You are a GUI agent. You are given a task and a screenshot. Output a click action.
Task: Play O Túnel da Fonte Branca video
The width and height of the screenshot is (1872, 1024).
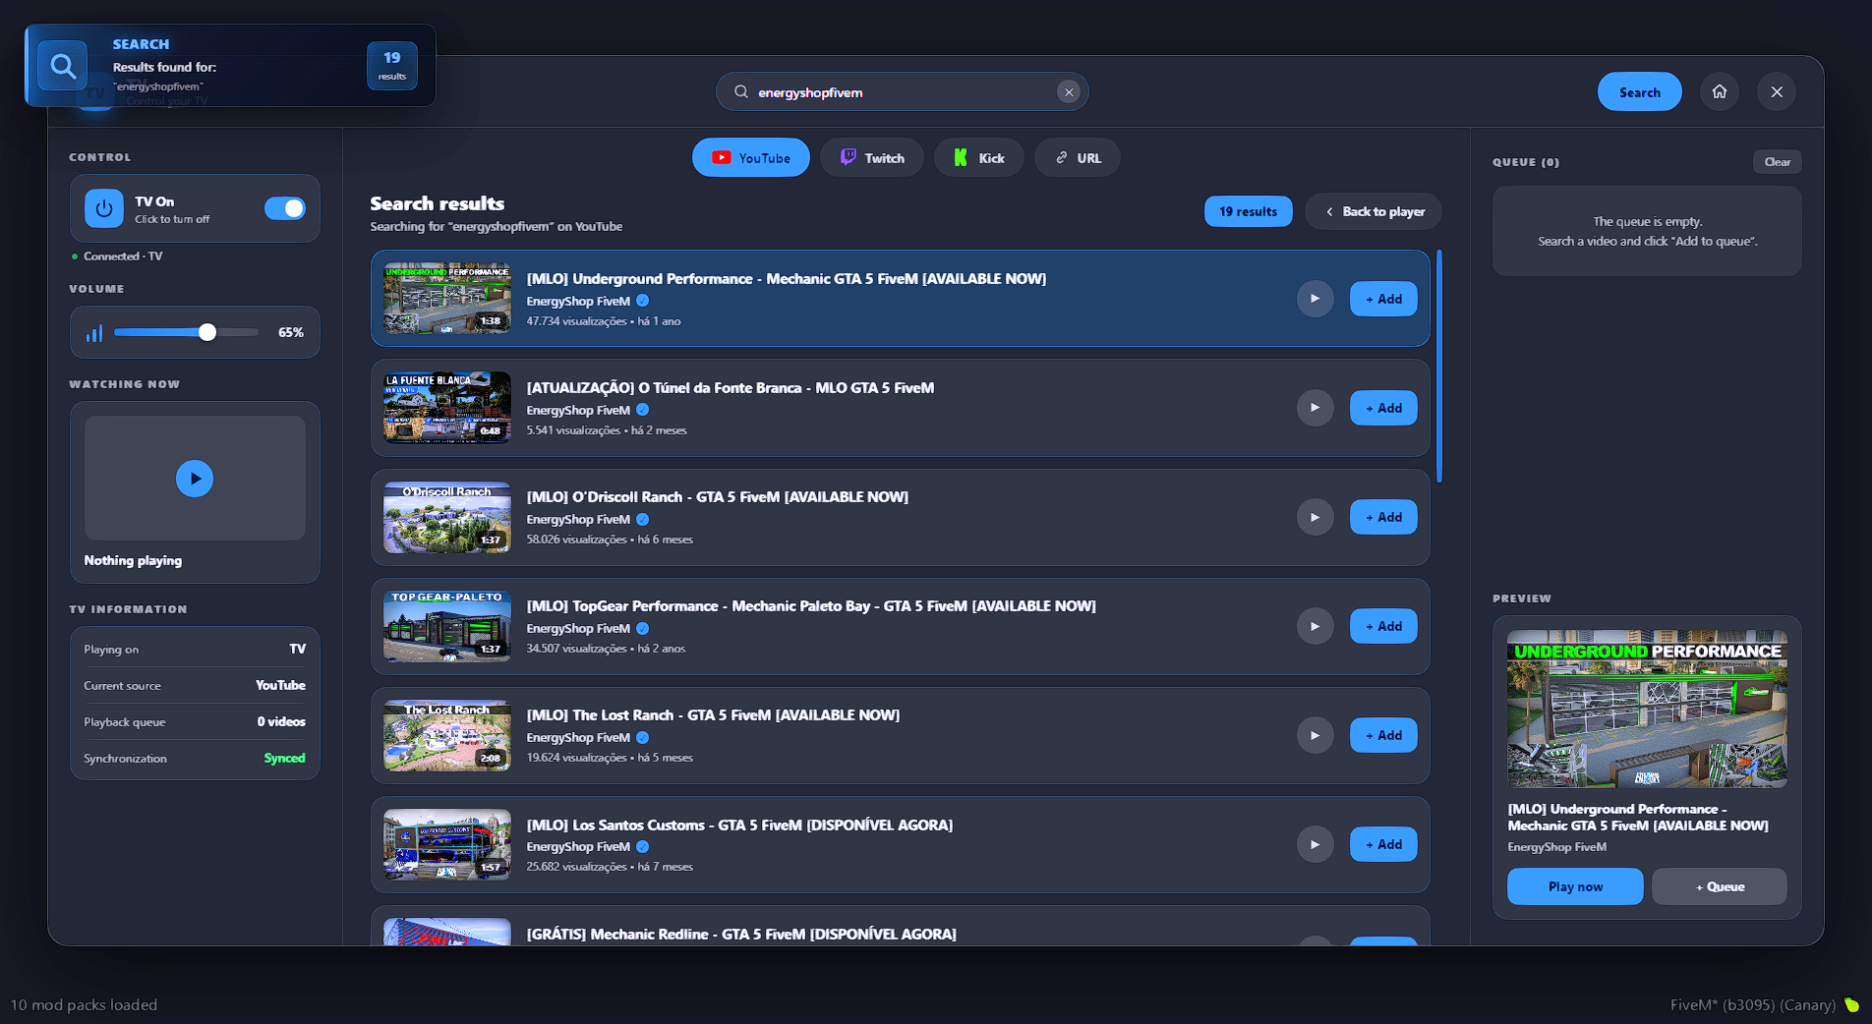click(x=1315, y=408)
